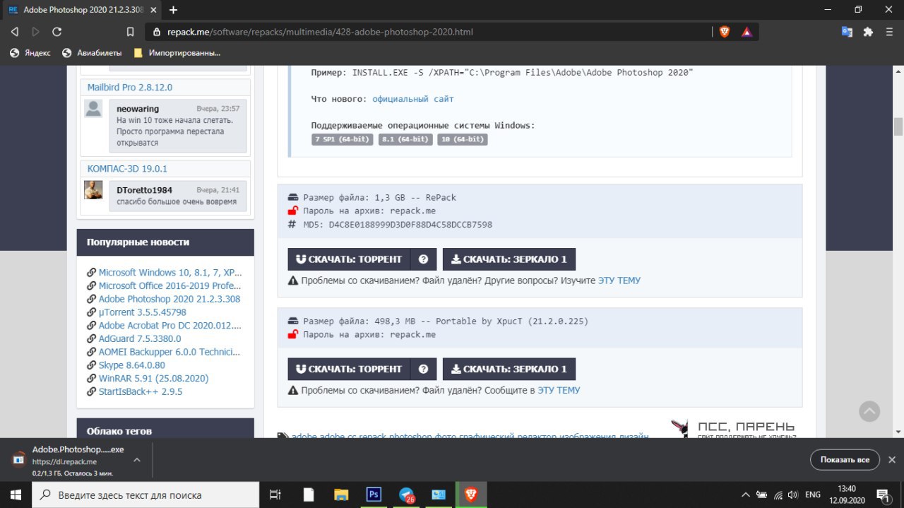The width and height of the screenshot is (904, 508).
Task: Click the neowaring username in comments
Action: coord(138,109)
